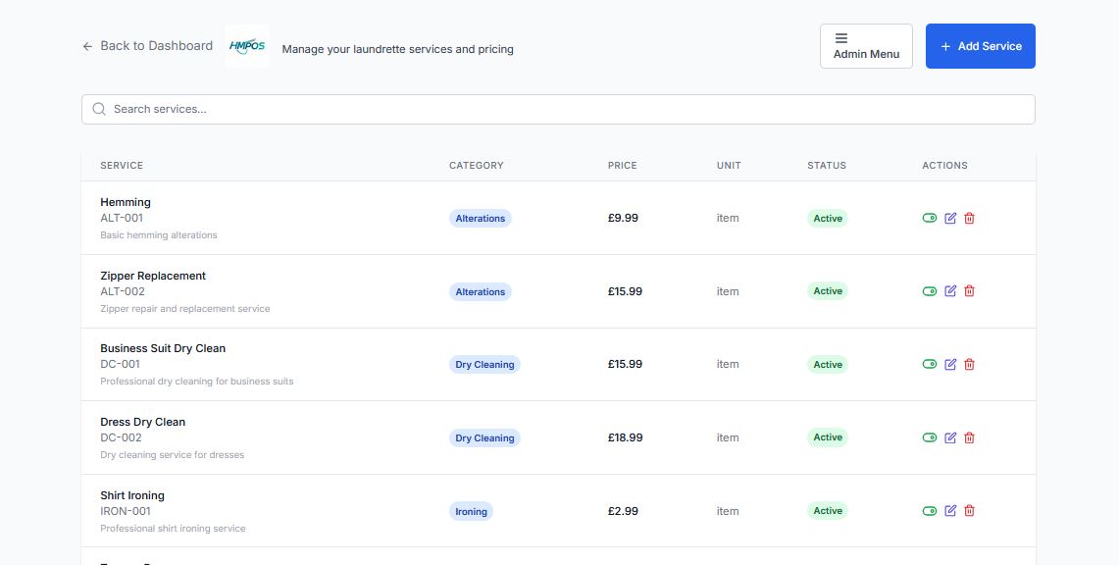Click the SERVICE column header
The image size is (1119, 565).
click(122, 166)
